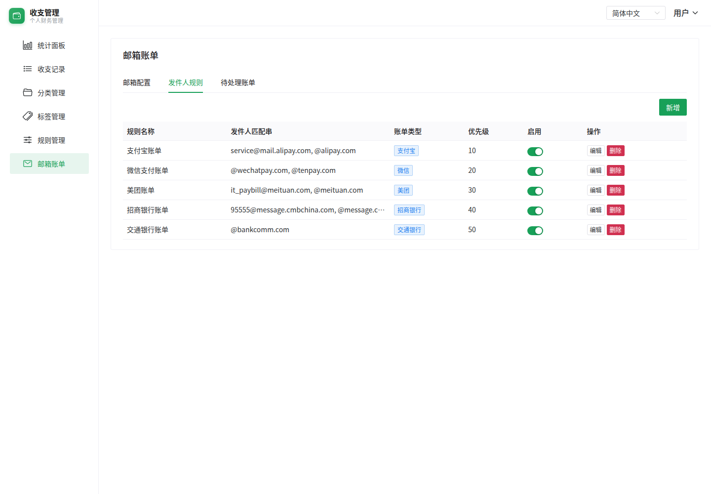711x494 pixels.
Task: Click the 交通银行账单 rule name
Action: (x=148, y=230)
